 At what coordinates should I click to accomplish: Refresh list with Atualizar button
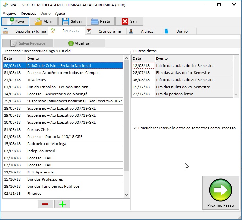[80, 43]
